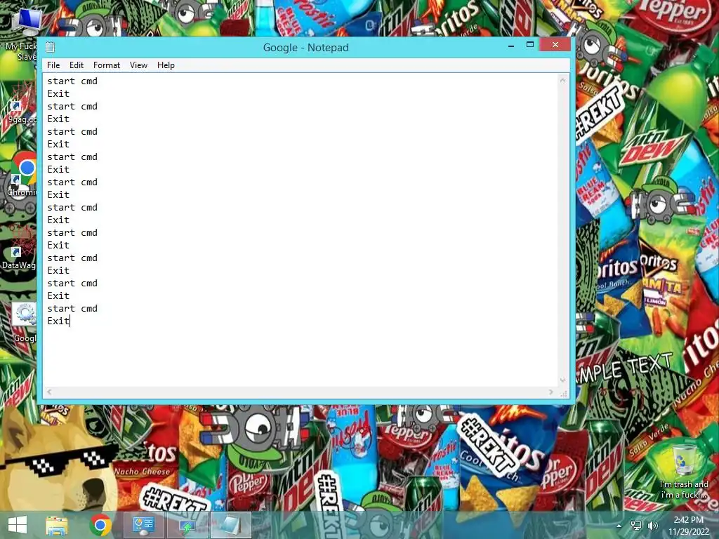This screenshot has height=539, width=719.
Task: Open the Format menu
Action: 107,65
